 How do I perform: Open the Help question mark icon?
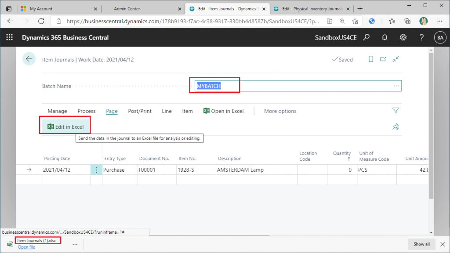click(421, 37)
